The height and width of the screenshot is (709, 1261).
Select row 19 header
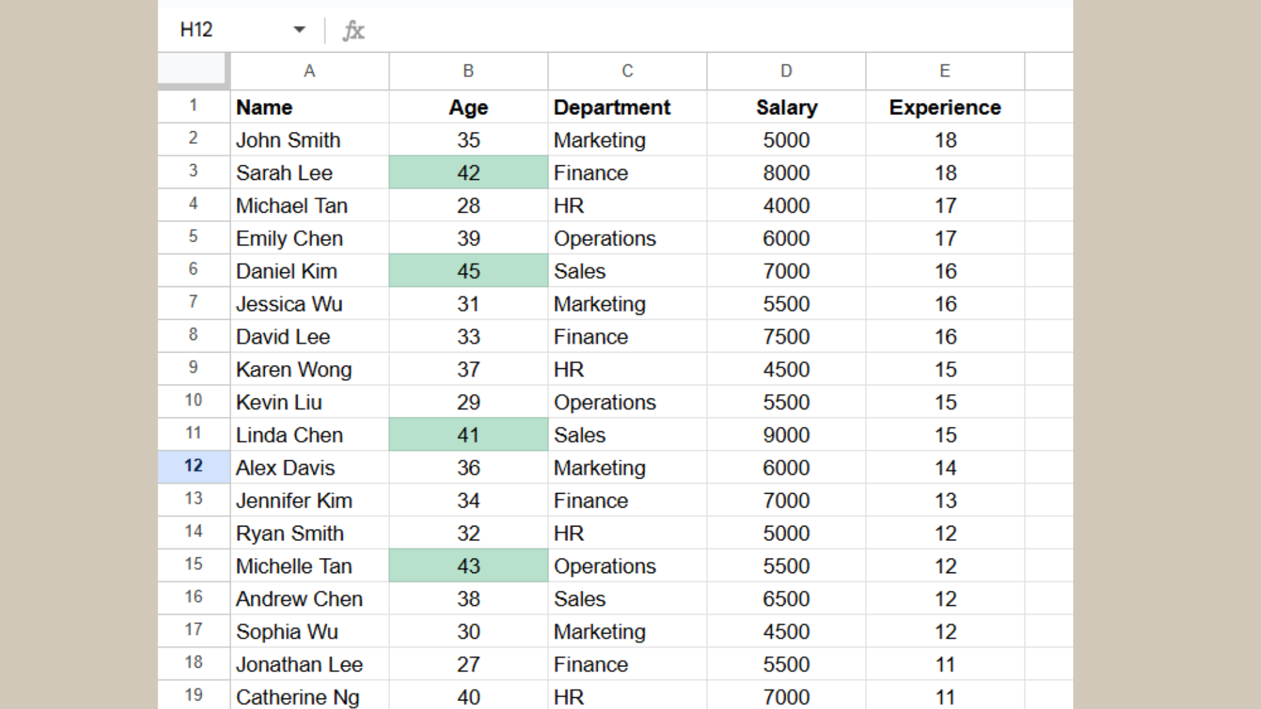(193, 695)
